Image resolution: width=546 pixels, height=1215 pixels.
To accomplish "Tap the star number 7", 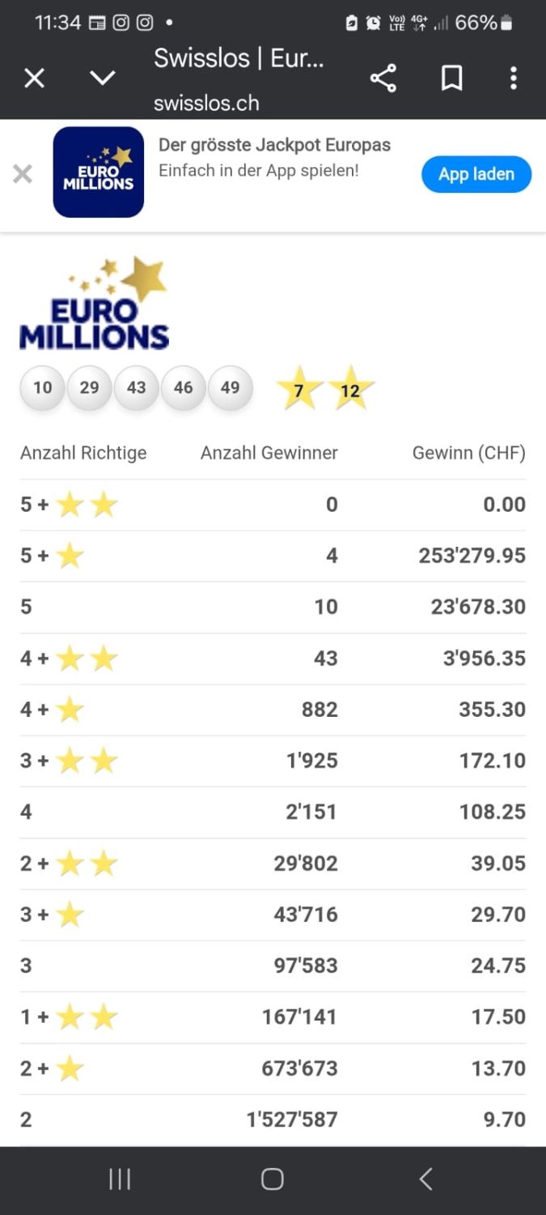I will pos(298,390).
